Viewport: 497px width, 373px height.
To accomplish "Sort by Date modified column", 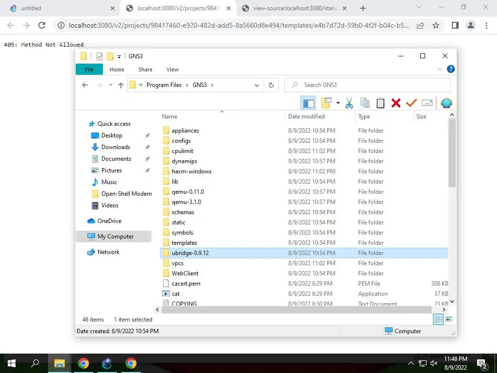I will click(x=306, y=117).
